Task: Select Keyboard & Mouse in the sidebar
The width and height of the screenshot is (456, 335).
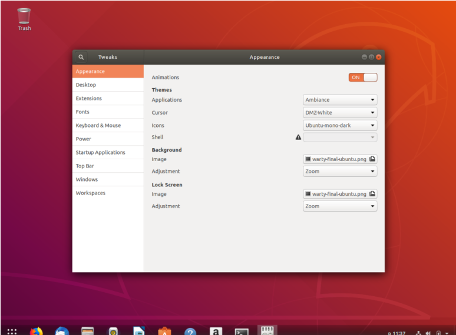Action: coord(108,125)
